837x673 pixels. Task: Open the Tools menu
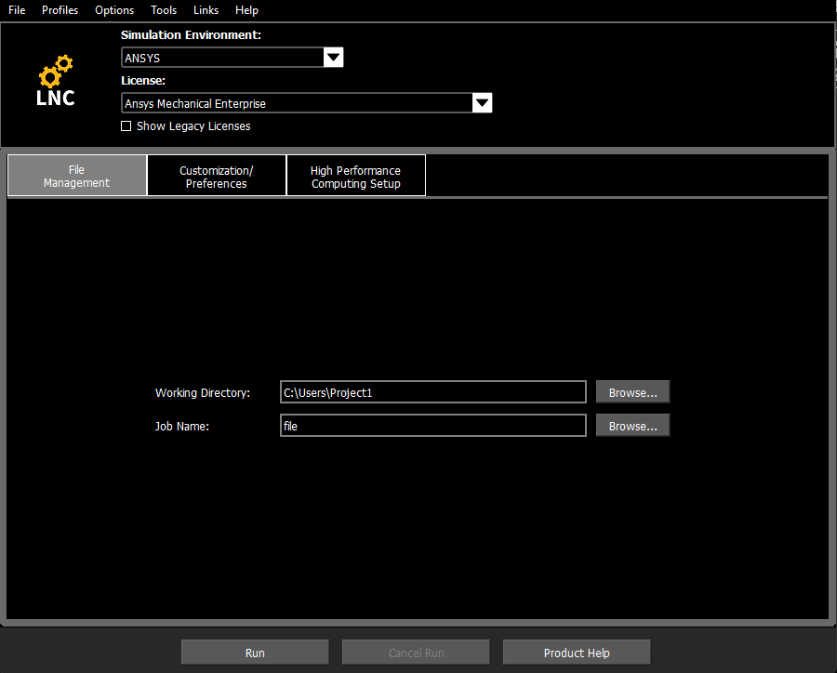click(x=164, y=10)
